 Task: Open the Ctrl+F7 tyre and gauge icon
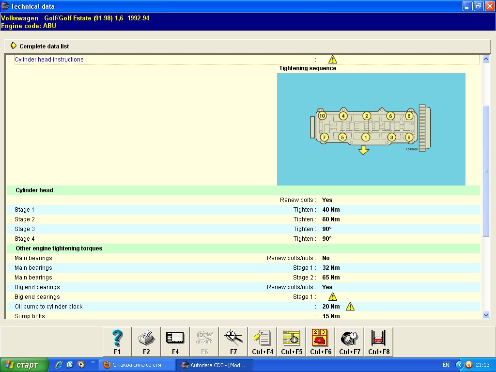[350, 341]
